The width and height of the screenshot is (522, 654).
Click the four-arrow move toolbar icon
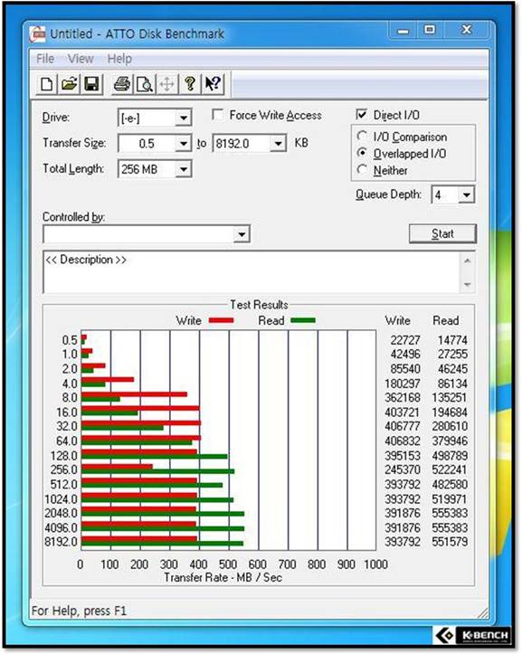pos(166,84)
